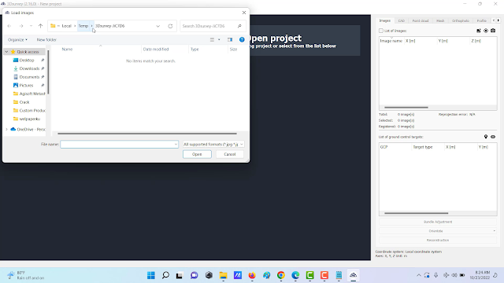Expand subfolders arrow after Temp breadcrumb
This screenshot has height=283, width=504.
pos(91,26)
